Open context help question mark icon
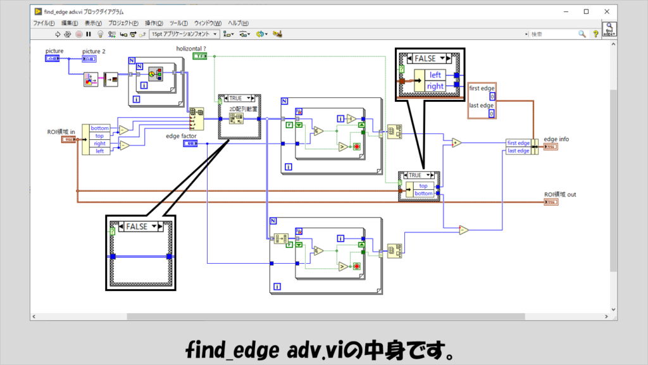 tap(594, 34)
